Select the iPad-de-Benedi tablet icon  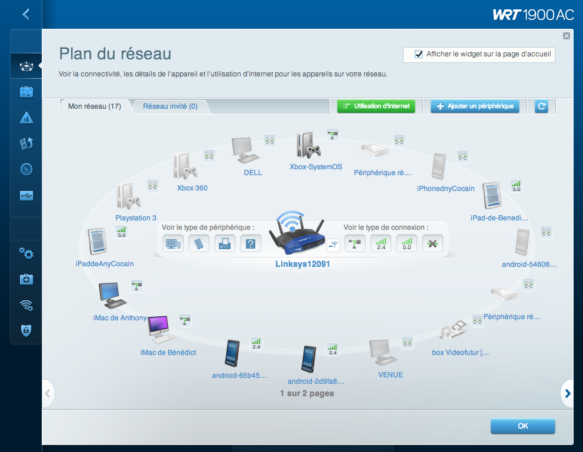click(492, 196)
